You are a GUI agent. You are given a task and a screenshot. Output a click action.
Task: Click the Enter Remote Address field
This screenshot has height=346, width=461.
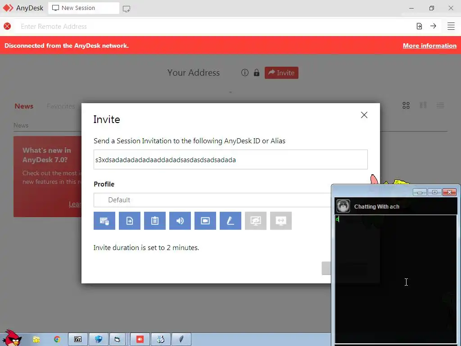[215, 27]
